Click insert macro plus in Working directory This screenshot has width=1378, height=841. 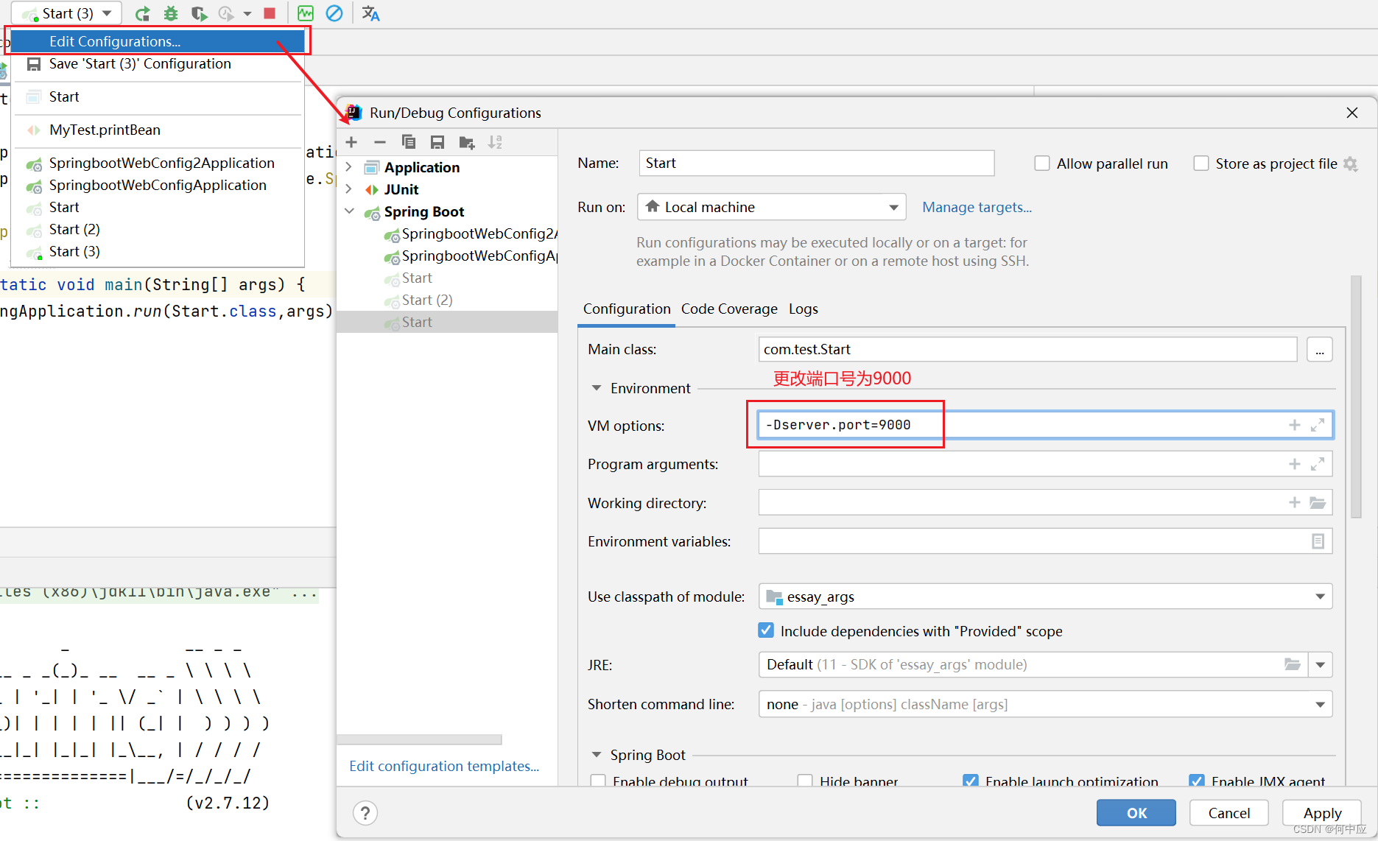(x=1294, y=502)
